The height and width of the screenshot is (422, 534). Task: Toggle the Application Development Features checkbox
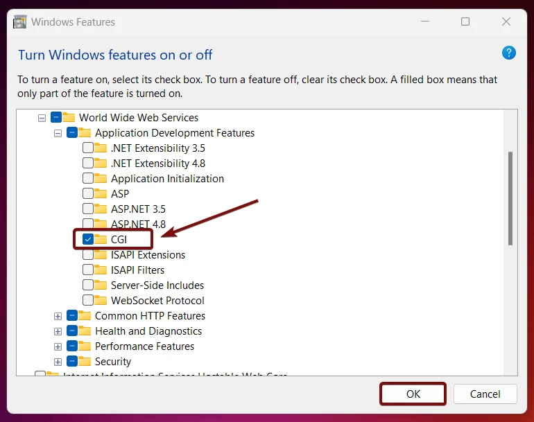click(72, 132)
